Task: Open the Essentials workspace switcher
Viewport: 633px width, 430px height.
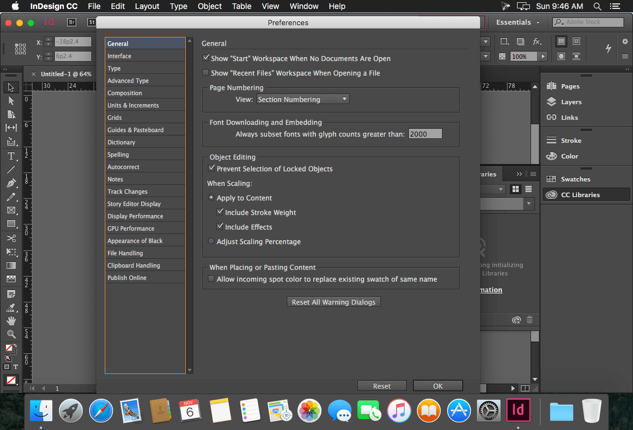Action: [x=514, y=22]
